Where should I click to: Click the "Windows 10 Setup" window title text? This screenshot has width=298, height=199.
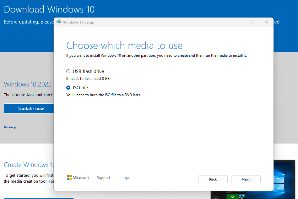tap(79, 22)
